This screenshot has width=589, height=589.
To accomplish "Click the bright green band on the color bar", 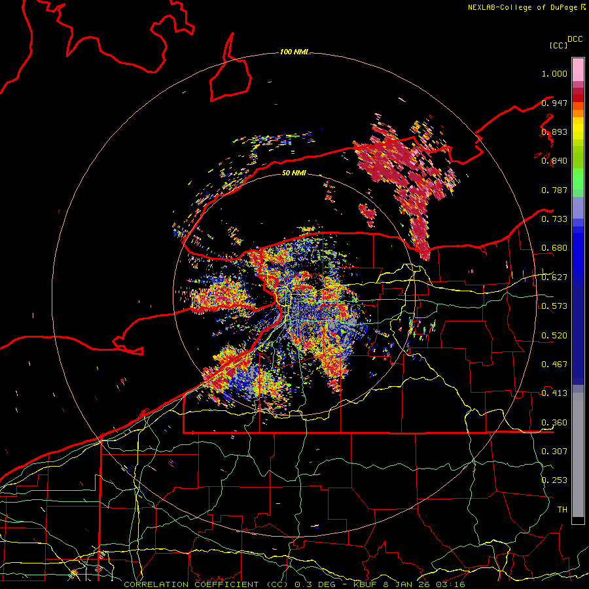I will 578,179.
